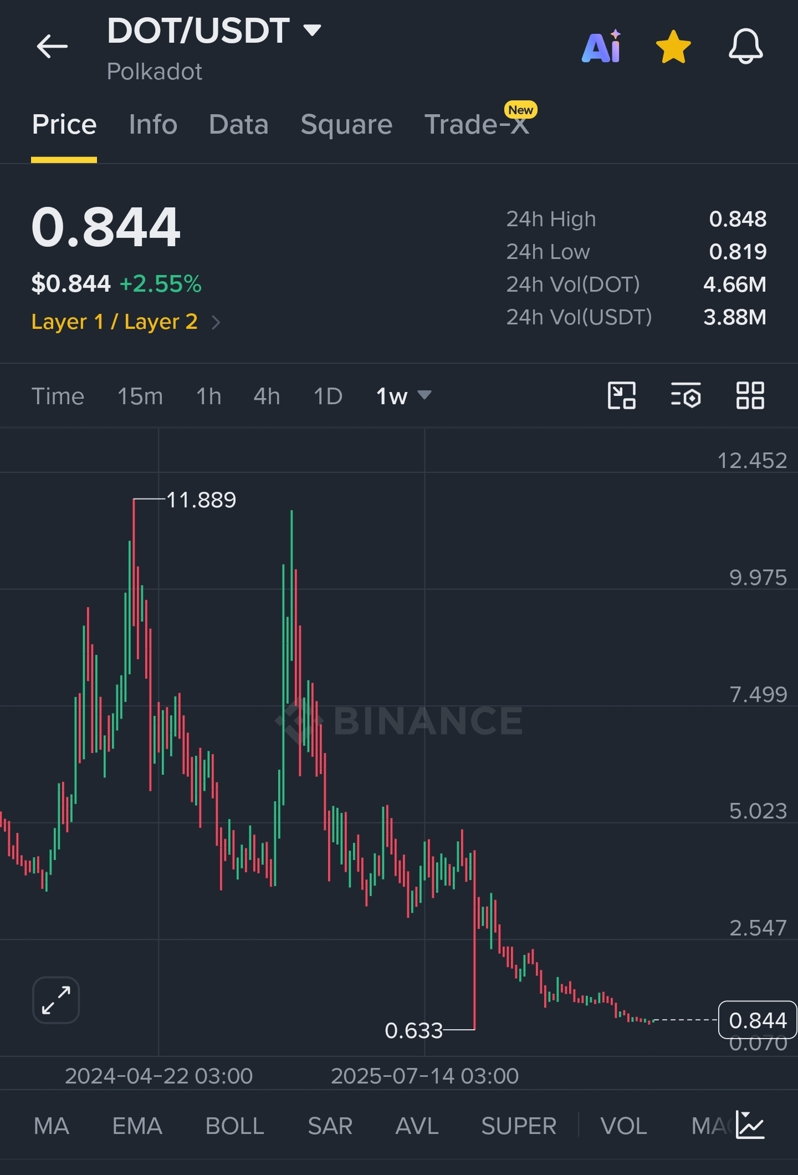
Task: Tap the back arrow icon
Action: pyautogui.click(x=52, y=46)
